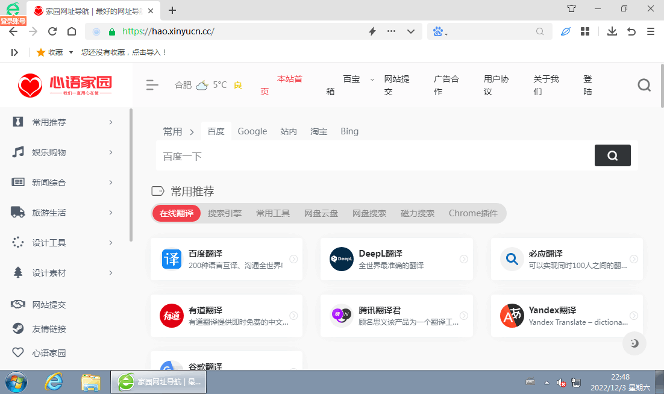Expand the address bar history dropdown arrow
The image size is (664, 394).
point(411,31)
